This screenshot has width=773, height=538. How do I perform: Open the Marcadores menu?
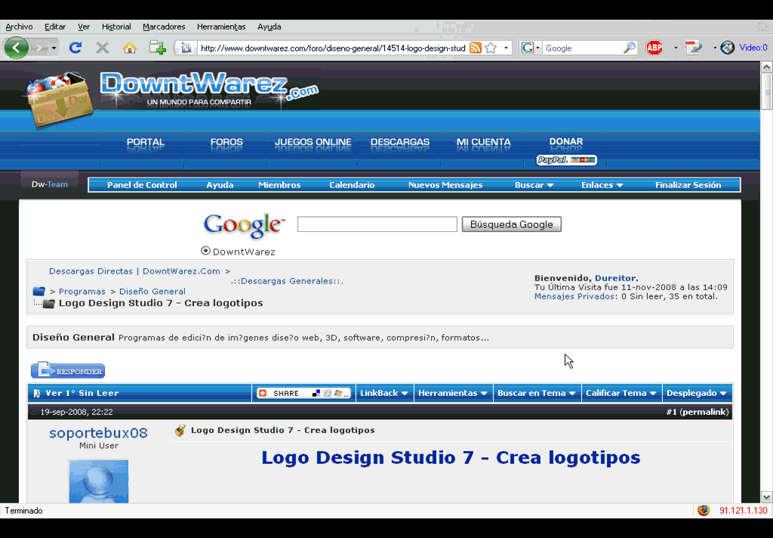click(x=164, y=26)
